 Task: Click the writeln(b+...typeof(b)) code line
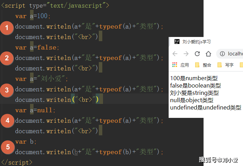click(89, 152)
